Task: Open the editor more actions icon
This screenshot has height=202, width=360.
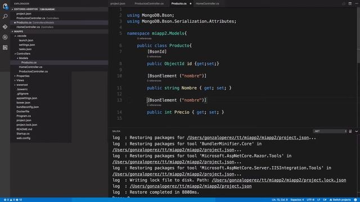Action: (356, 3)
